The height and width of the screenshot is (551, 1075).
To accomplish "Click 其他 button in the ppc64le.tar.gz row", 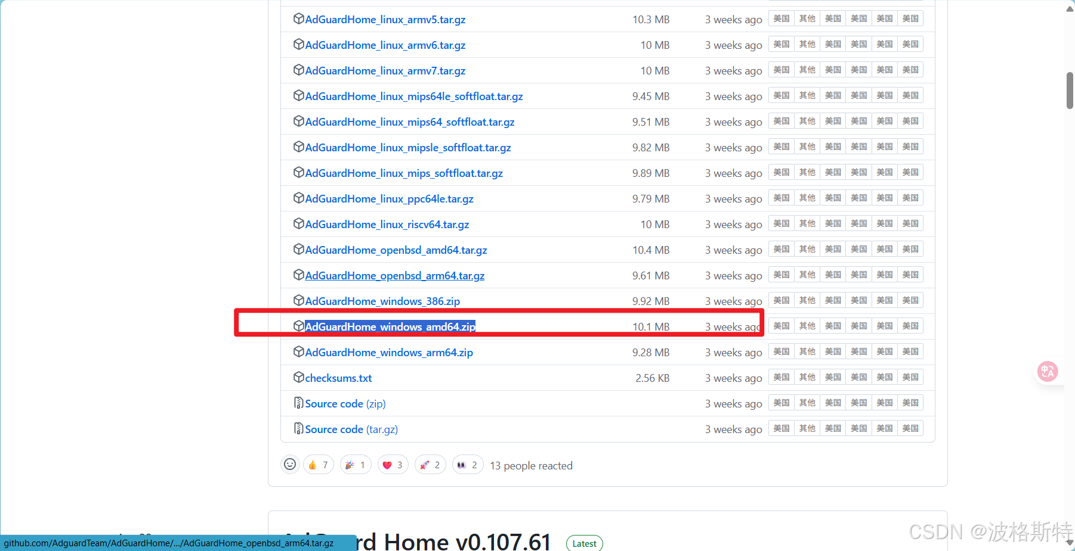I will [x=807, y=198].
